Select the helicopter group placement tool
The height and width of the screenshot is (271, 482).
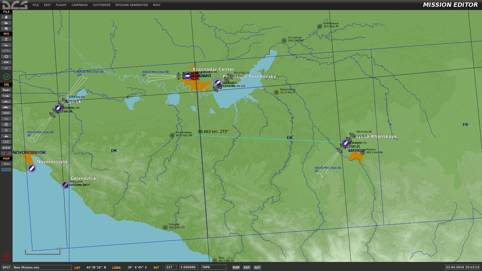pyautogui.click(x=6, y=96)
